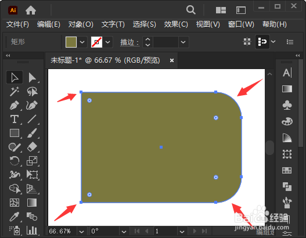This screenshot has width=306, height=238.
Task: Click the search magnifier icon
Action: pyautogui.click(x=190, y=10)
